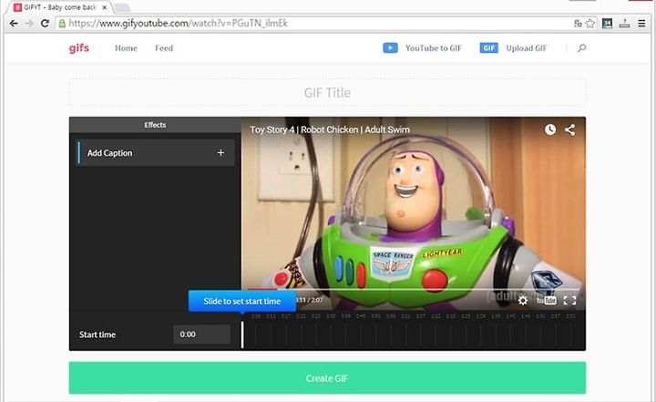Click the Start time input field
This screenshot has height=402, width=656.
point(202,335)
